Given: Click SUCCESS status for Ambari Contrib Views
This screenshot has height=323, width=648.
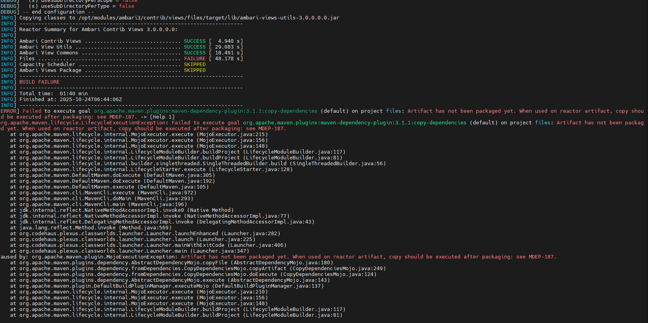Looking at the screenshot, I should pos(195,41).
